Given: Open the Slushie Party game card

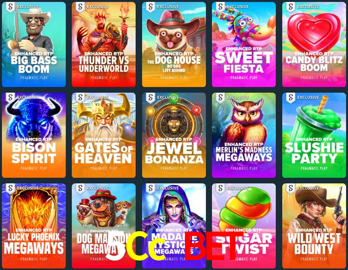Looking at the screenshot, I should [314, 135].
